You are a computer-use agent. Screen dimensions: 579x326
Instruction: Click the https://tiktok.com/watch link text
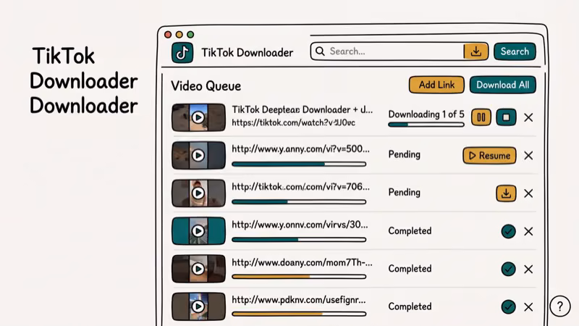(x=294, y=122)
